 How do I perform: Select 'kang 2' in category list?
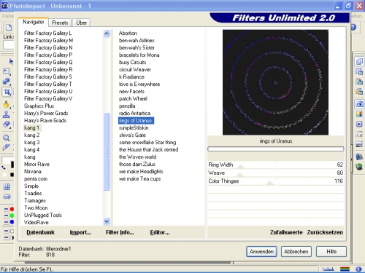(31, 135)
